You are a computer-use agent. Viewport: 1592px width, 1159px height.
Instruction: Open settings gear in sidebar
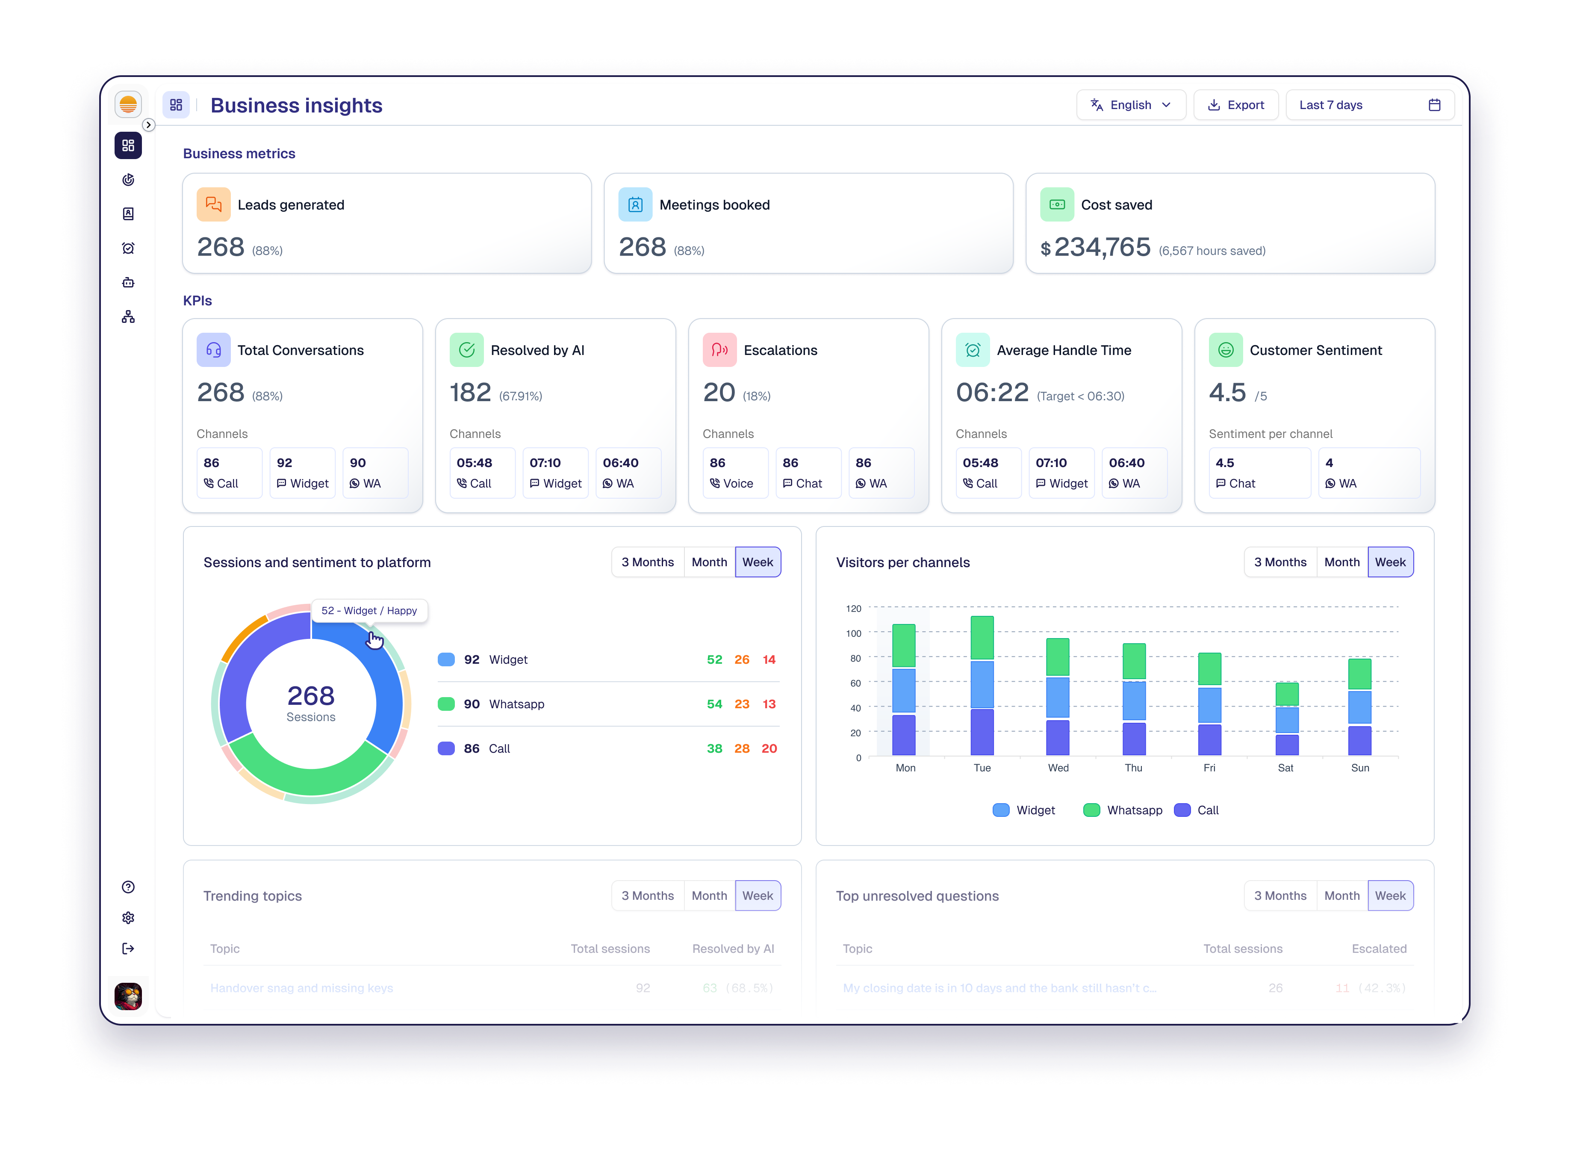point(128,917)
